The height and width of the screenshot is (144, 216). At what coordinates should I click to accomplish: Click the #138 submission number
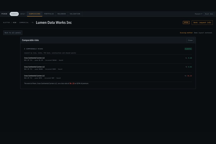coord(14,23)
